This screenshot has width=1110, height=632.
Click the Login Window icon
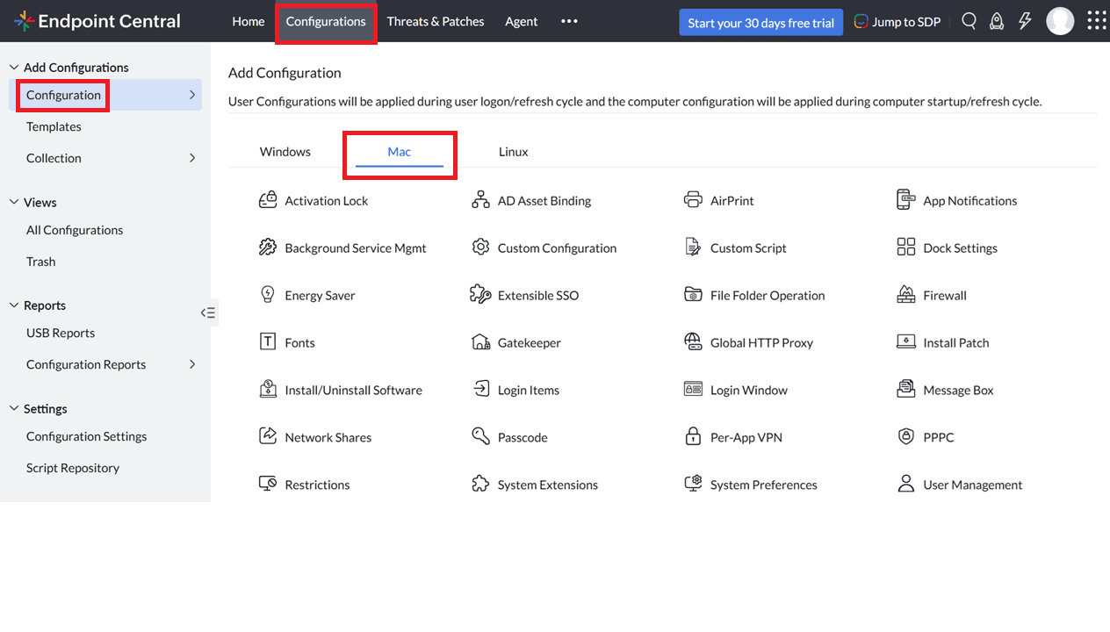coord(693,390)
